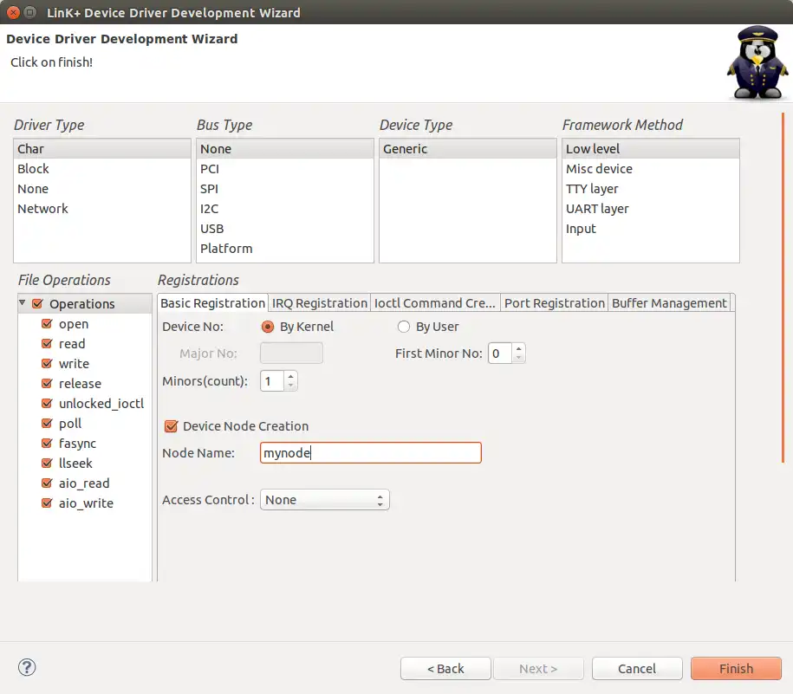
Task: Select USB bus type
Action: (285, 229)
